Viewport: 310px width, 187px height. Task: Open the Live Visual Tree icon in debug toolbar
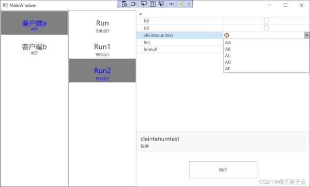125,4
